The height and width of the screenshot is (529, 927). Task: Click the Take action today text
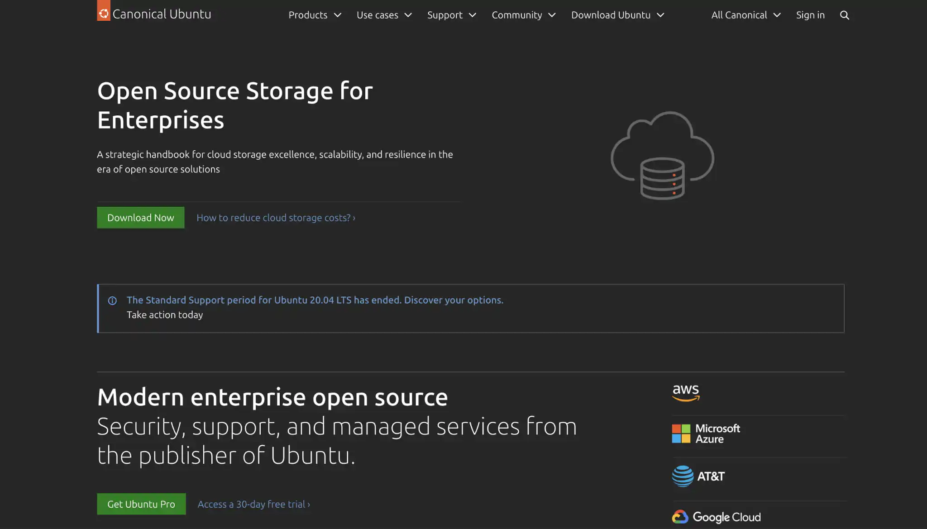tap(165, 315)
